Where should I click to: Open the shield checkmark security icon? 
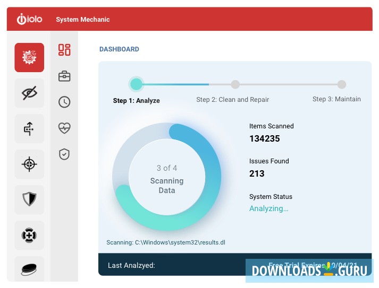pos(64,154)
